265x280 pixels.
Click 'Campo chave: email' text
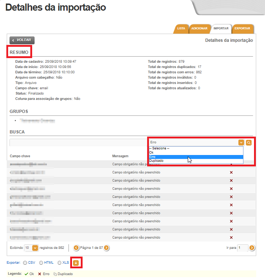coord(32,88)
